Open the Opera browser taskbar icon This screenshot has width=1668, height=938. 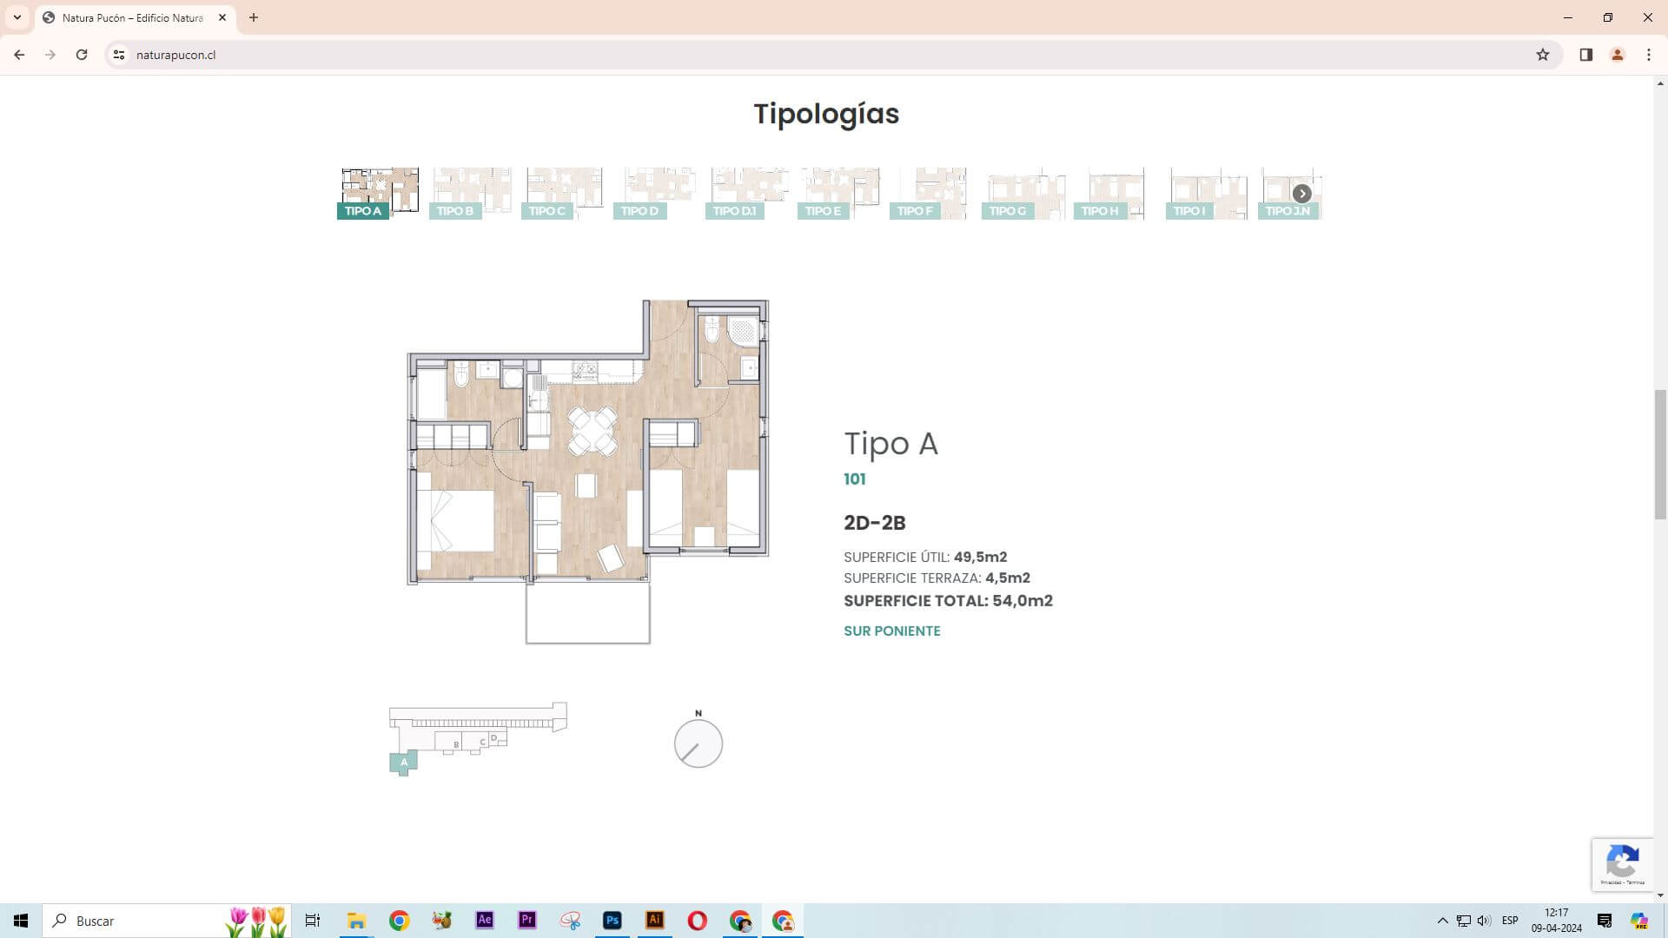pyautogui.click(x=698, y=921)
